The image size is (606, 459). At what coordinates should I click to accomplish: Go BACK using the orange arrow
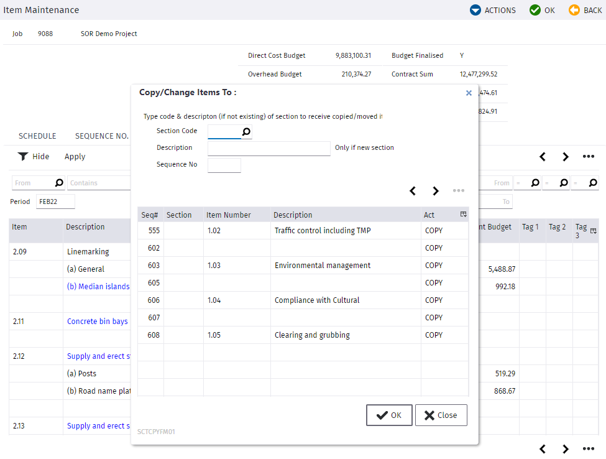585,10
